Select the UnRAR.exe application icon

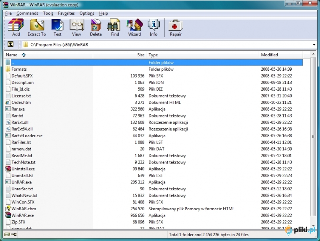click(x=8, y=182)
